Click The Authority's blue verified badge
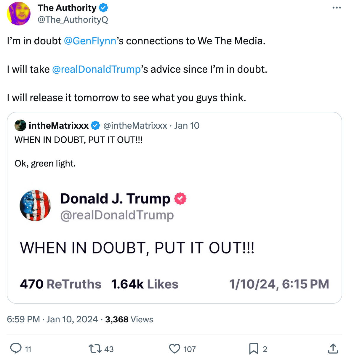Screen dimensions: 349x362 [x=103, y=8]
